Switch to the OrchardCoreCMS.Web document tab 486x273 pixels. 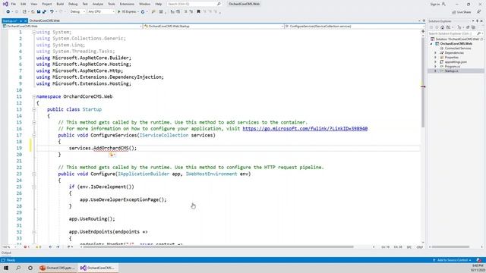click(x=45, y=20)
